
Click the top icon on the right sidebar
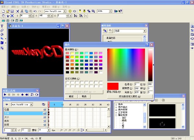(x=192, y=26)
